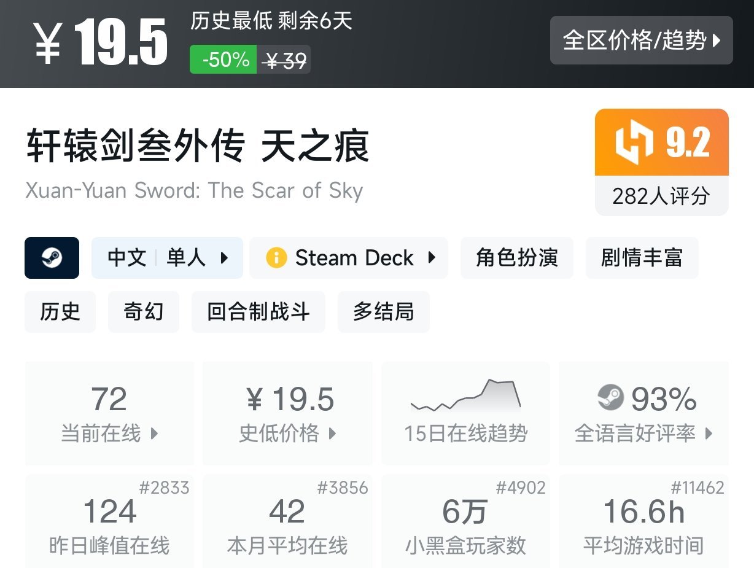Click the Xiaoheihe logo in score badge
This screenshot has width=754, height=568.
(x=635, y=142)
